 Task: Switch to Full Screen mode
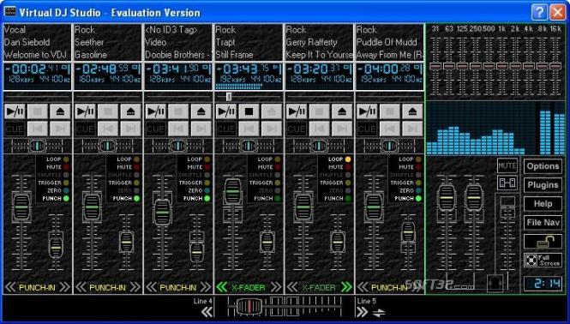pyautogui.click(x=543, y=261)
